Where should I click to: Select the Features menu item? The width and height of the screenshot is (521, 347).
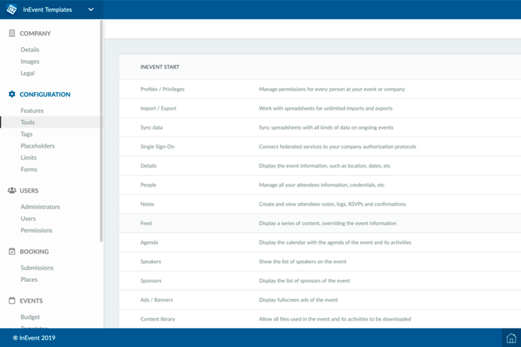pyautogui.click(x=33, y=110)
